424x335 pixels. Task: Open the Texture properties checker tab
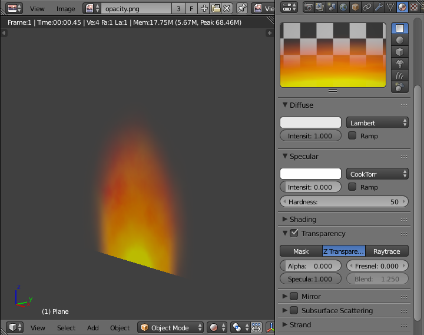pos(413,8)
